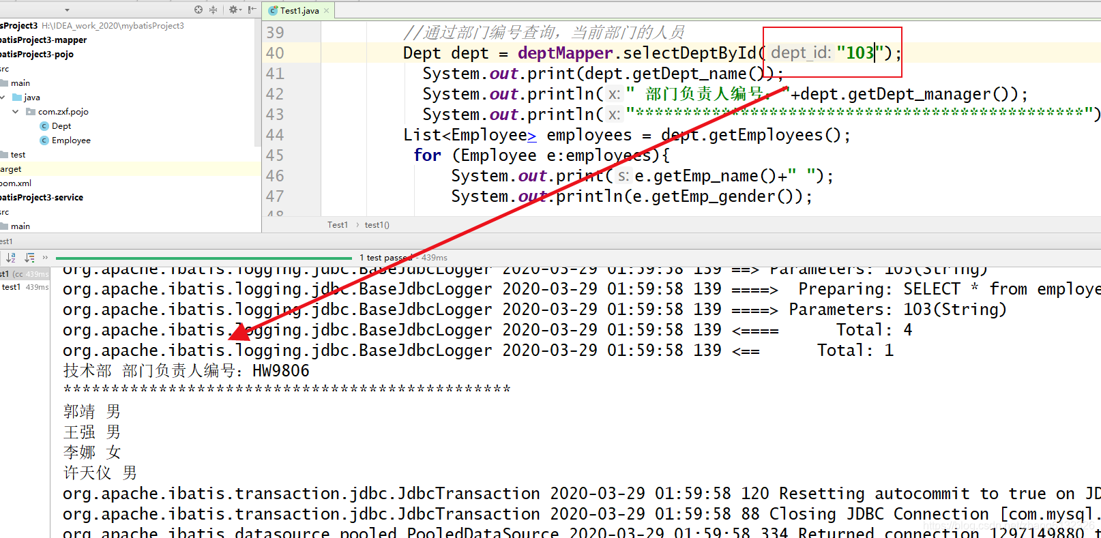Expand more test toolbar options chevron
Viewport: 1101px width, 538px height.
[45, 258]
